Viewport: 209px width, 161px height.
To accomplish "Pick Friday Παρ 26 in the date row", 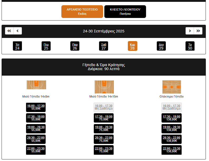I will click(x=75, y=46).
